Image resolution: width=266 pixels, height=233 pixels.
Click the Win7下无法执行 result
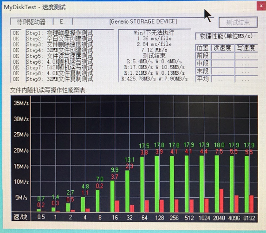[154, 32]
